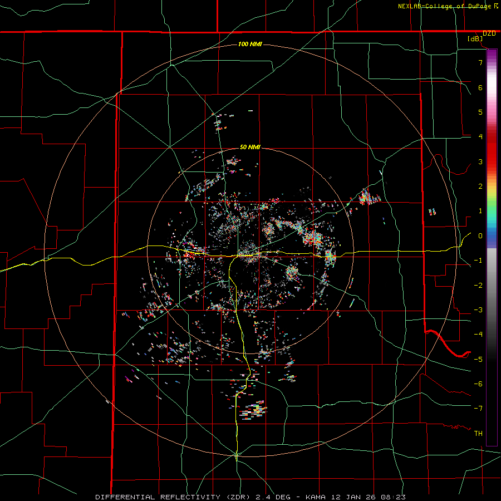Click the -6 value on the color scale
Screen dimensions: 501x501
coord(478,384)
